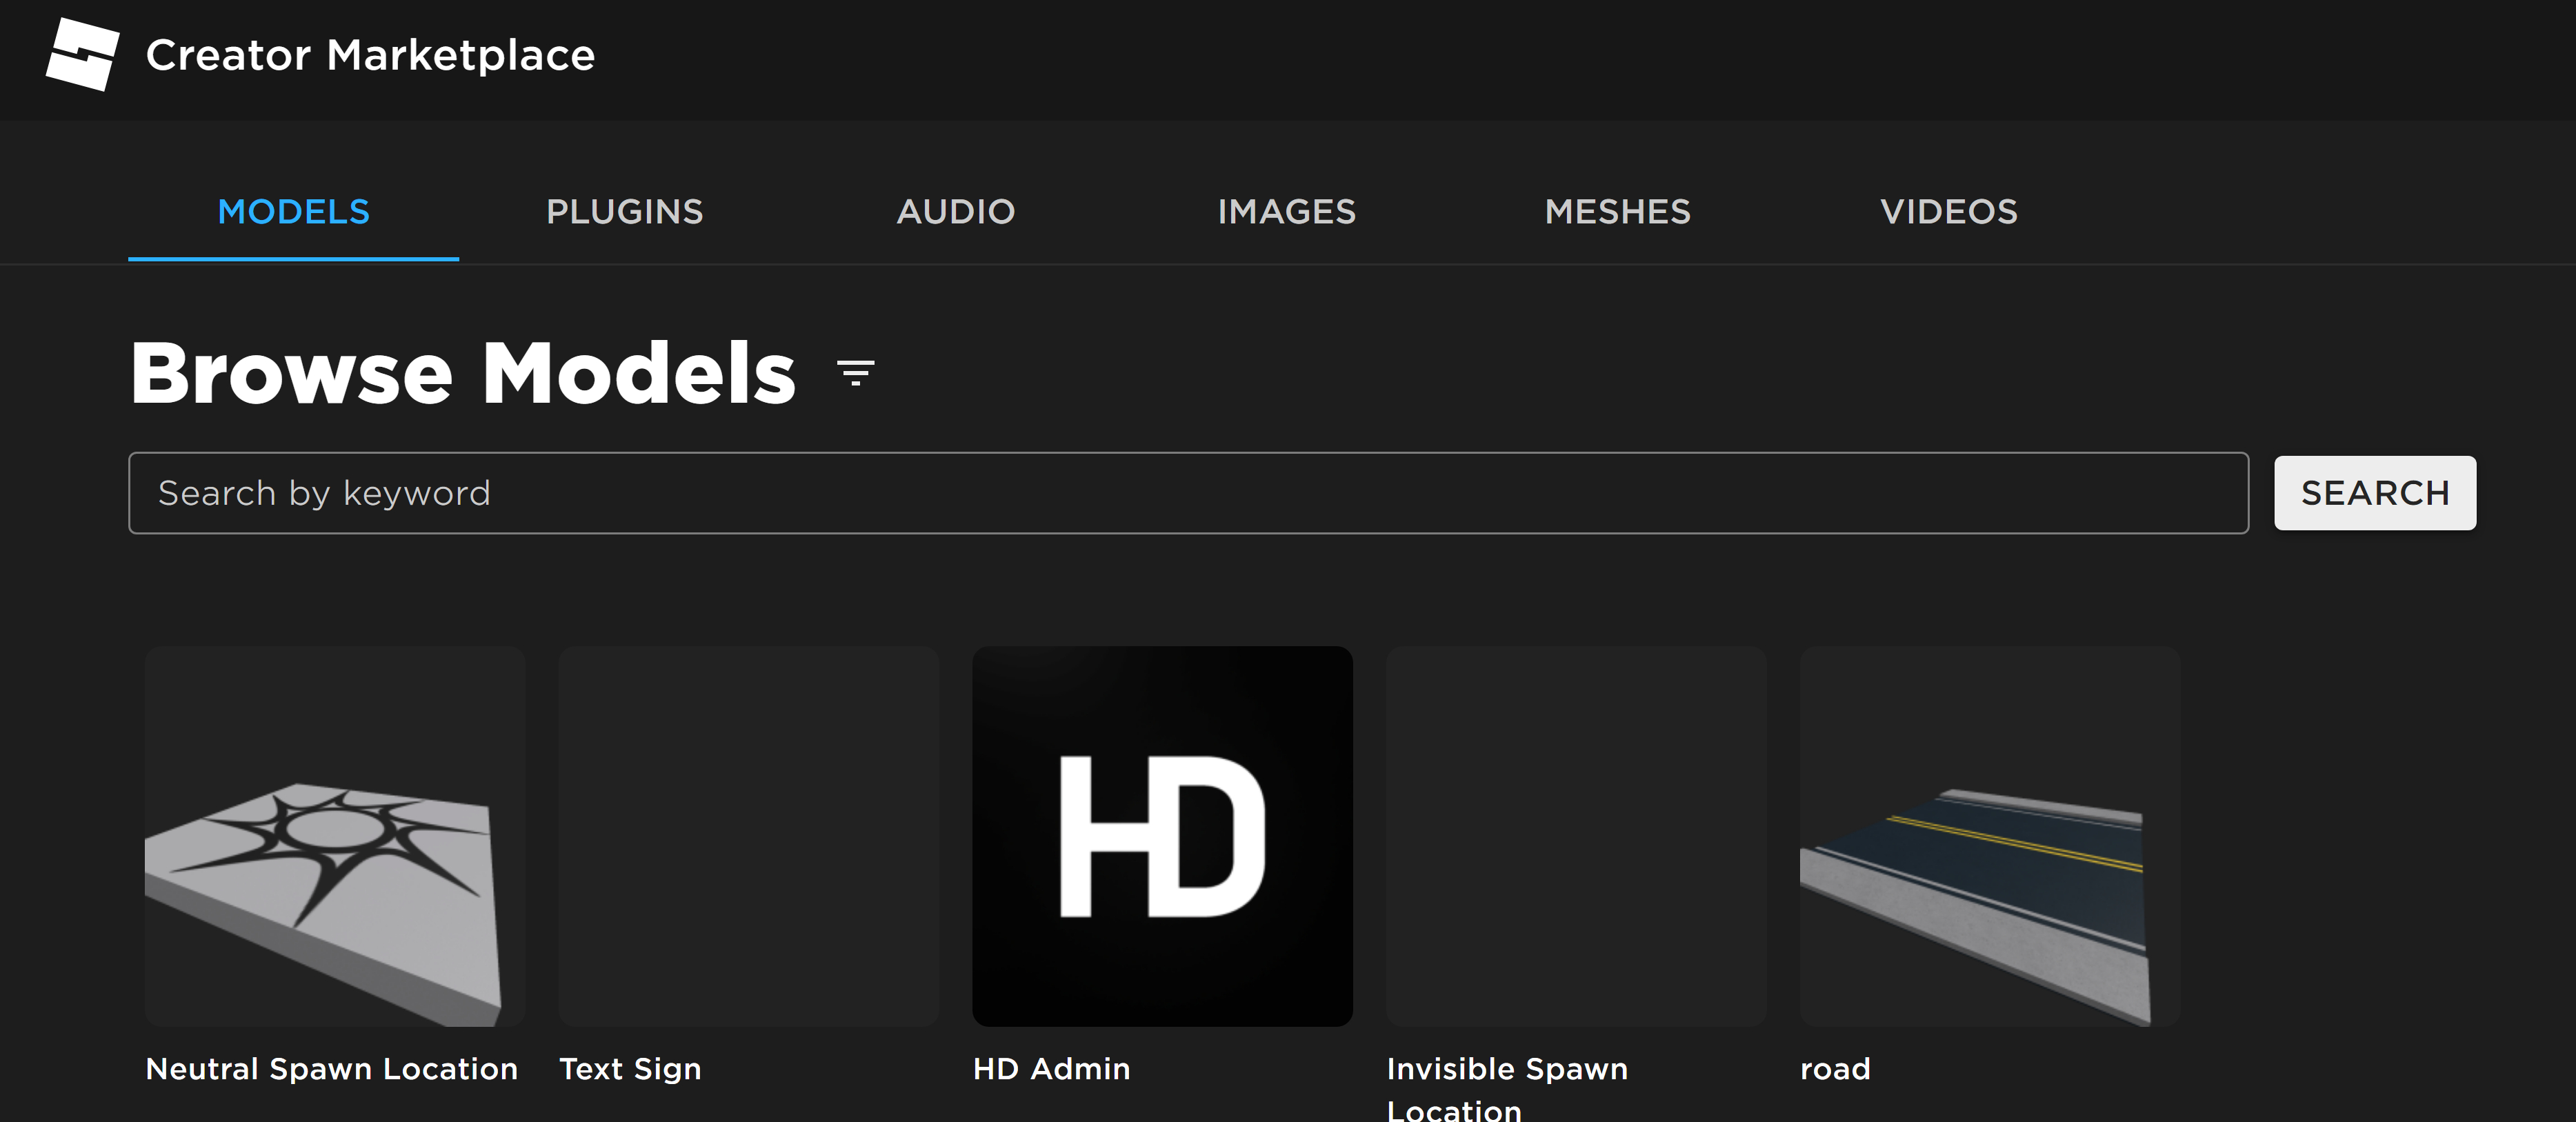Click the Text Sign title link

tap(630, 1068)
